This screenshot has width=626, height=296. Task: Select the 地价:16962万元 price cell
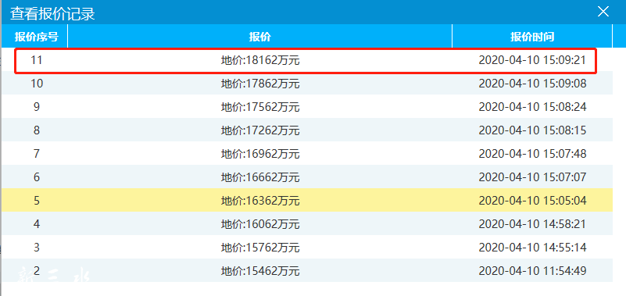click(x=260, y=154)
